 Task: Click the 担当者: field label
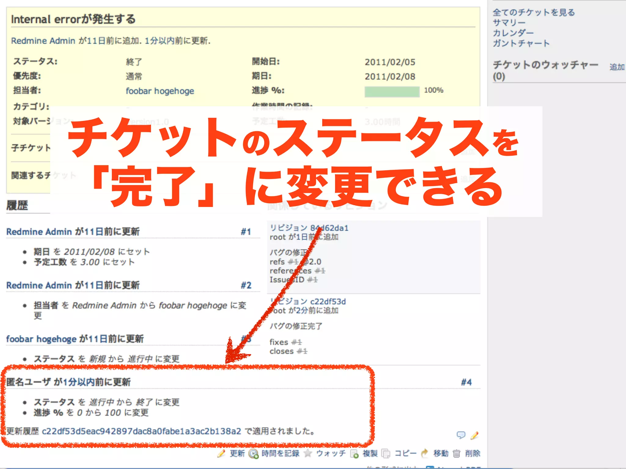tap(27, 90)
